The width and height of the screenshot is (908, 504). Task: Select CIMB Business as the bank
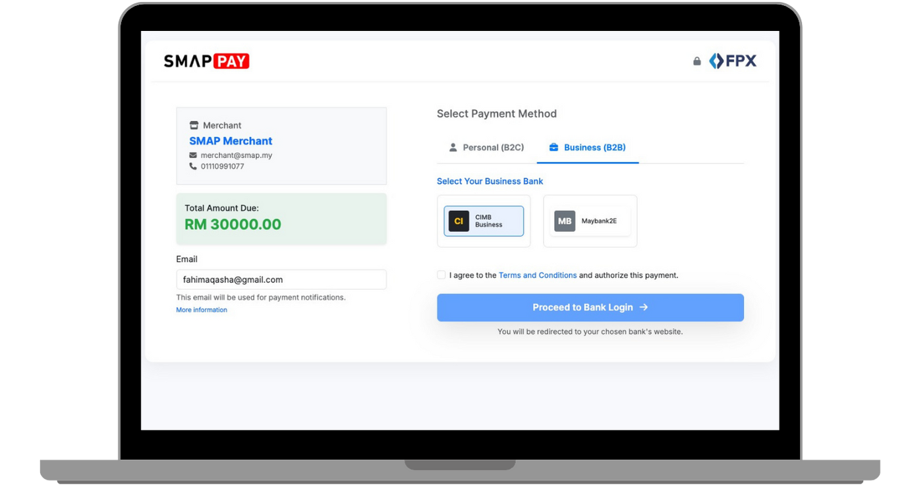484,221
